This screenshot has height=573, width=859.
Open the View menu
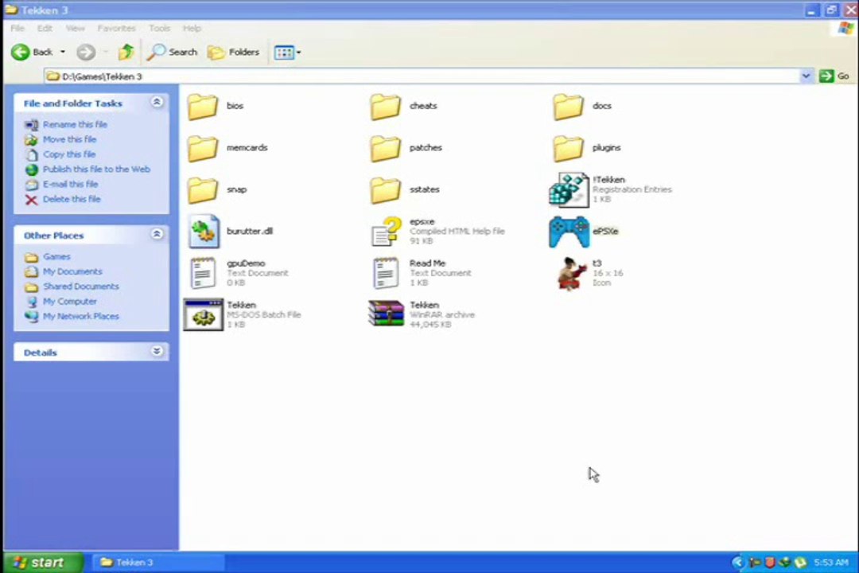[x=75, y=28]
